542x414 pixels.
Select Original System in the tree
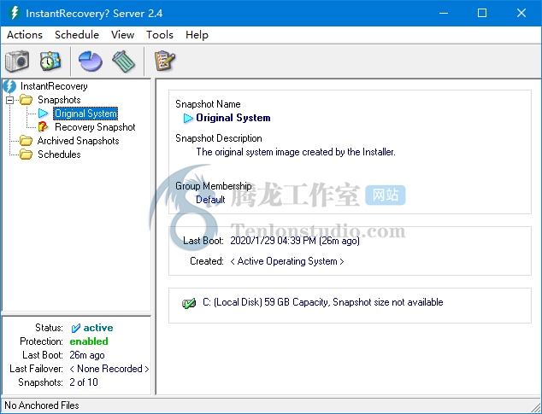click(x=85, y=114)
